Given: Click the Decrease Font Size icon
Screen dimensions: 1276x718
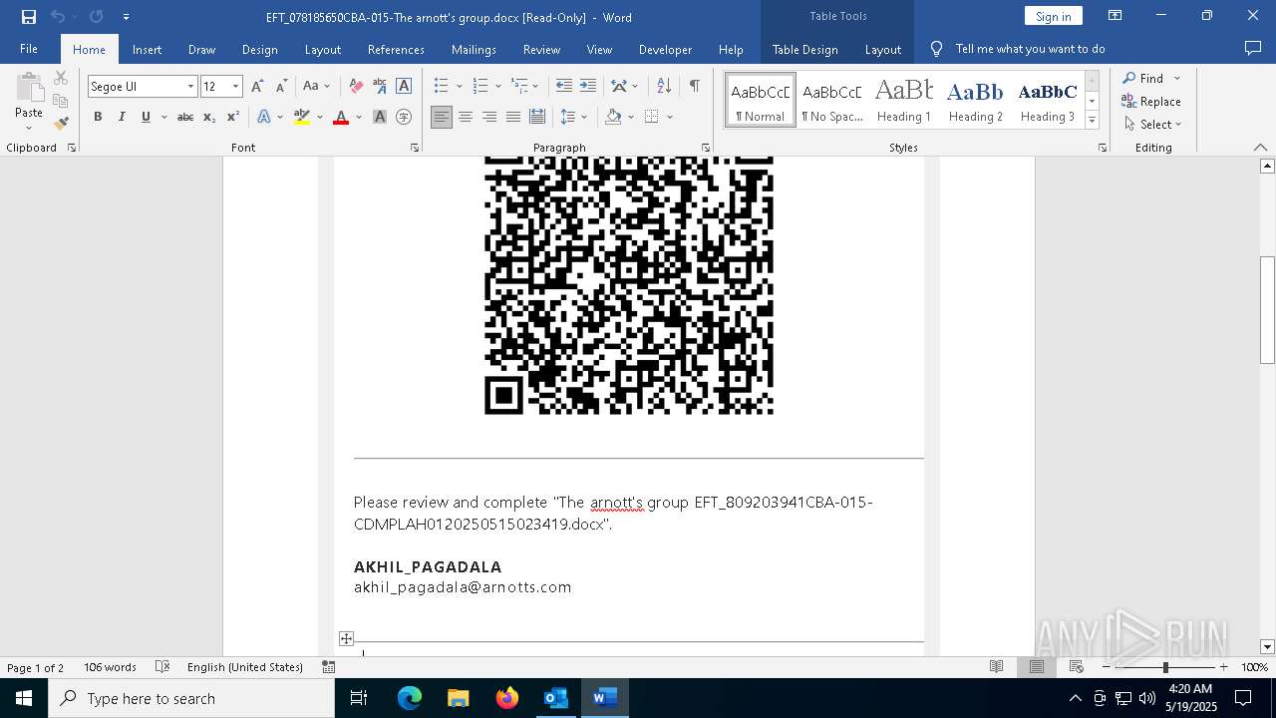Looking at the screenshot, I should (281, 87).
